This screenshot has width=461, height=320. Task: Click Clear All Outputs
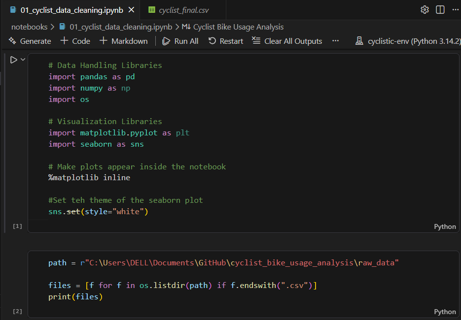pos(287,41)
